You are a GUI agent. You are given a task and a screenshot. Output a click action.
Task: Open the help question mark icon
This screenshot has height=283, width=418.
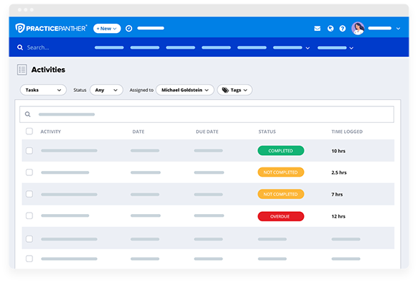point(343,28)
